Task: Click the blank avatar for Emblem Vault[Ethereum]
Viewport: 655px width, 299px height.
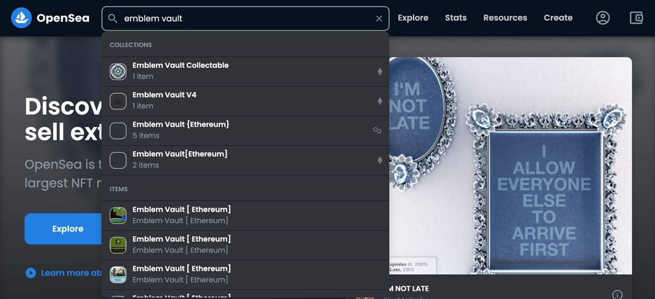Action: [118, 160]
